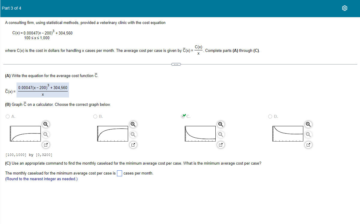Click the graph C thumbnail
The image size is (360, 224).
point(200,133)
